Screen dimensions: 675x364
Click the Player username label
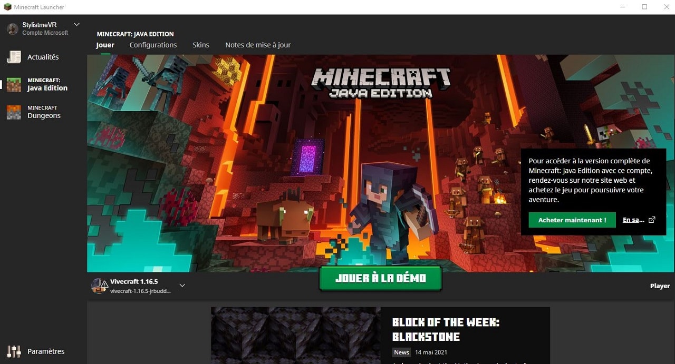point(660,286)
